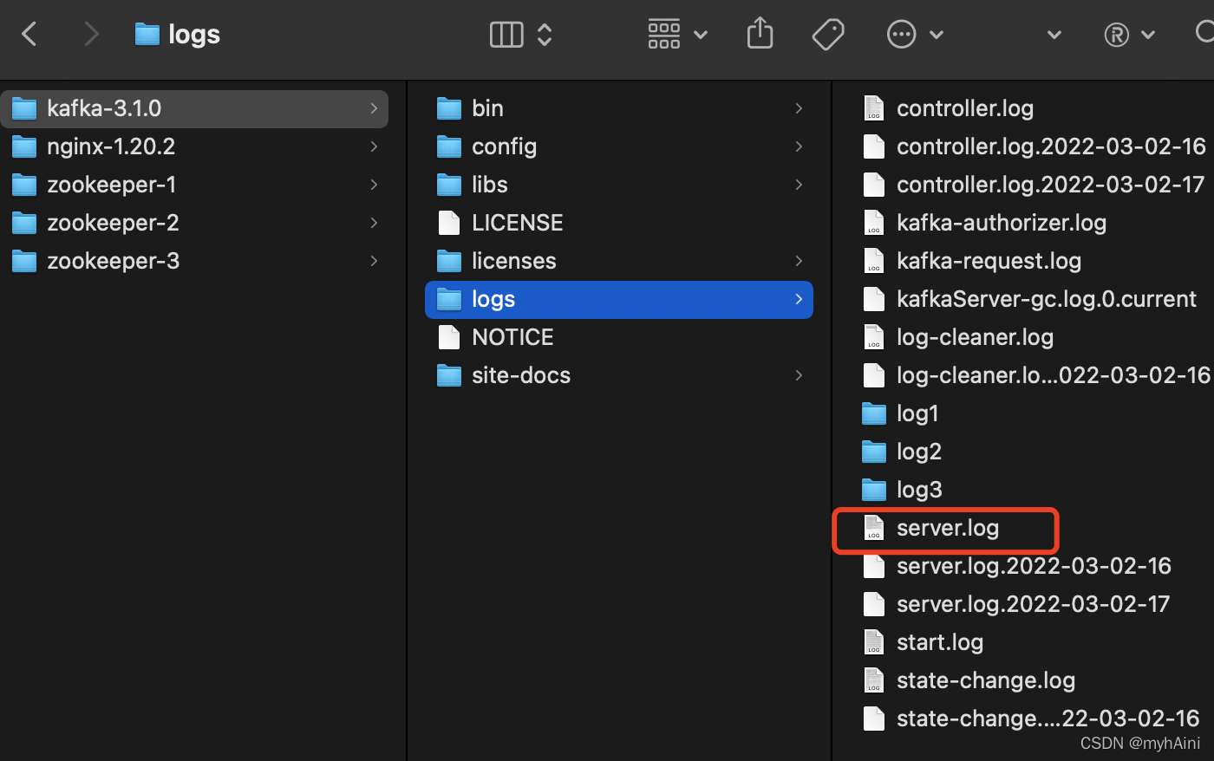Image resolution: width=1214 pixels, height=761 pixels.
Task: Click the logs folder icon in title
Action: coord(147,35)
